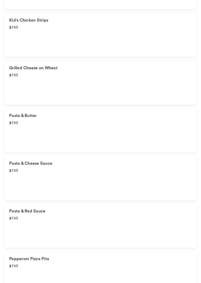Click the empty area of Grilled Cheese card
Image resolution: width=201 pixels, height=283 pixels.
click(x=100, y=91)
